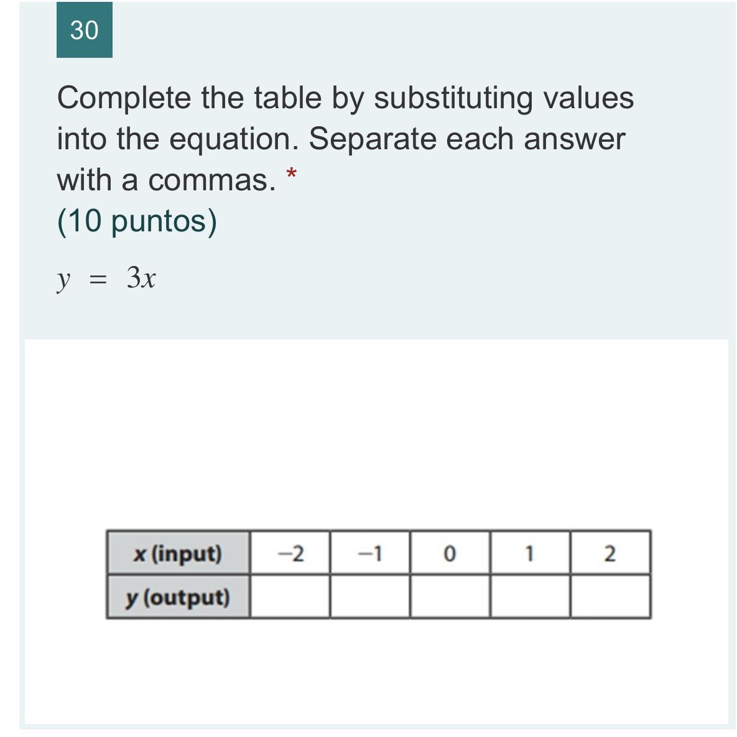This screenshot has height=737, width=737.
Task: Click the empty output cell under 2
Action: 610,597
